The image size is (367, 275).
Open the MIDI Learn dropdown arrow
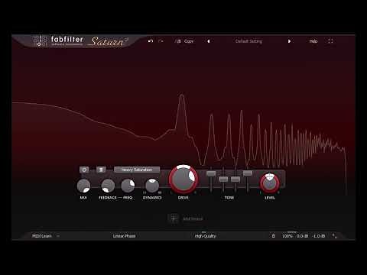point(58,236)
